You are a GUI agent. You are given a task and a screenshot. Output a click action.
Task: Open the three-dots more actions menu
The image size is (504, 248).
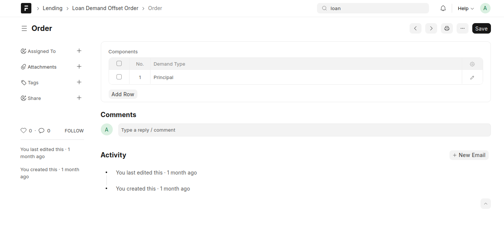click(x=463, y=28)
